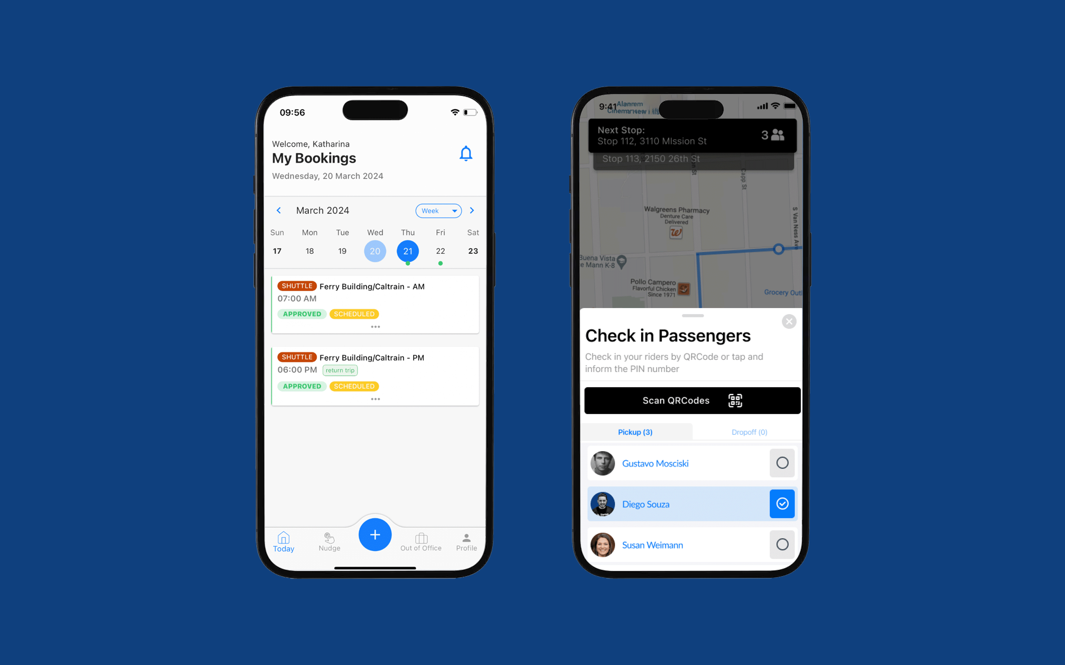Viewport: 1065px width, 665px height.
Task: Select the Pickup tab
Action: (635, 432)
